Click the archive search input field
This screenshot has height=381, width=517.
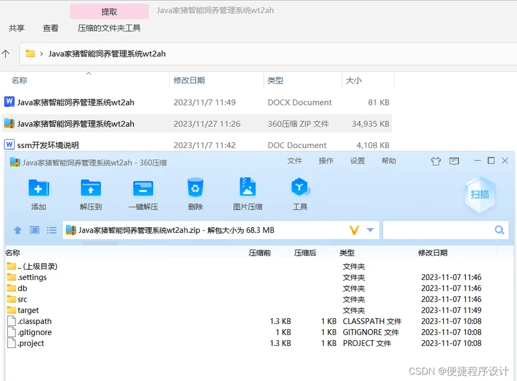[x=446, y=230]
